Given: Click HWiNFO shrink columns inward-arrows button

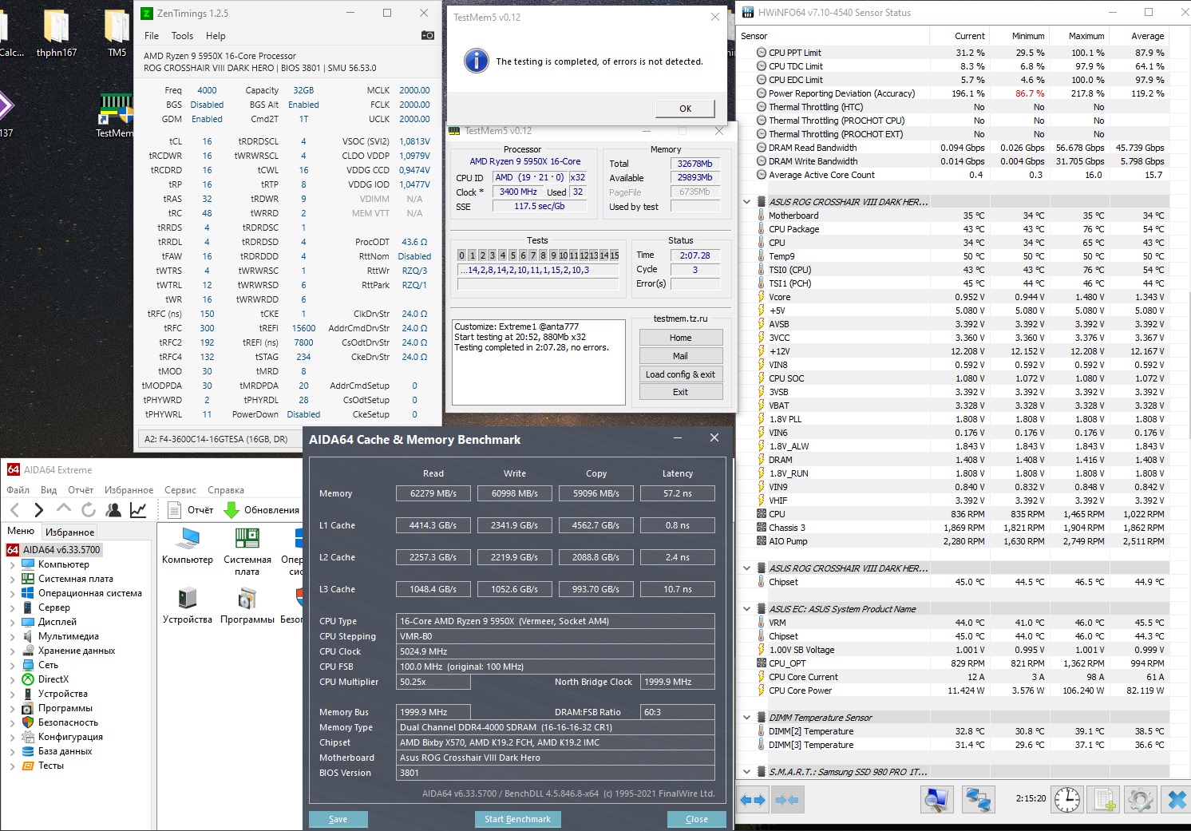Looking at the screenshot, I should [787, 800].
